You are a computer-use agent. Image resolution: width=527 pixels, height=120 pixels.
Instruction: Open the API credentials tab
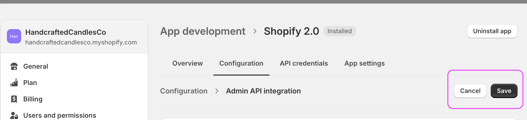click(304, 63)
